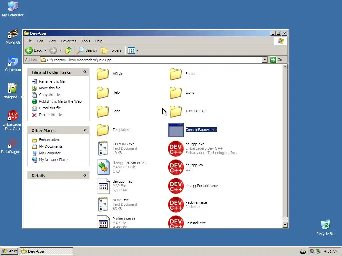This screenshot has width=342, height=256.
Task: Select the Templates folder icon
Action: [x=103, y=130]
